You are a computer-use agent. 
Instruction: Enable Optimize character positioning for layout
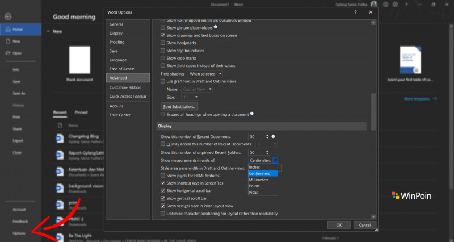(163, 213)
